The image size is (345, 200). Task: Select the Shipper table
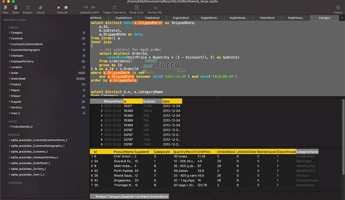[x=16, y=96]
